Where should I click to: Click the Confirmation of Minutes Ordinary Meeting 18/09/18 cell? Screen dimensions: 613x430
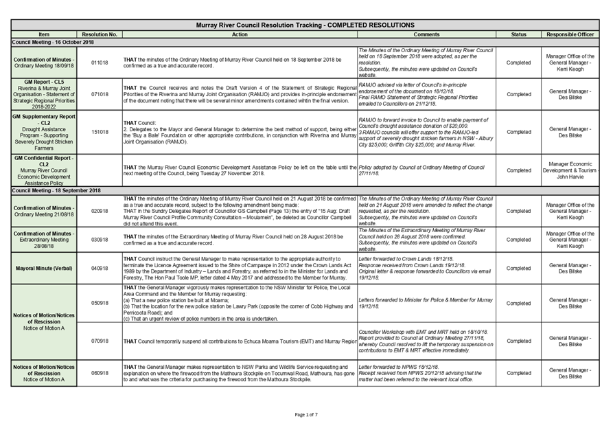point(44,62)
